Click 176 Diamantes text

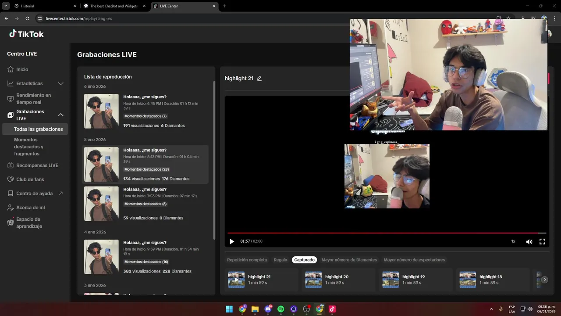(x=175, y=179)
